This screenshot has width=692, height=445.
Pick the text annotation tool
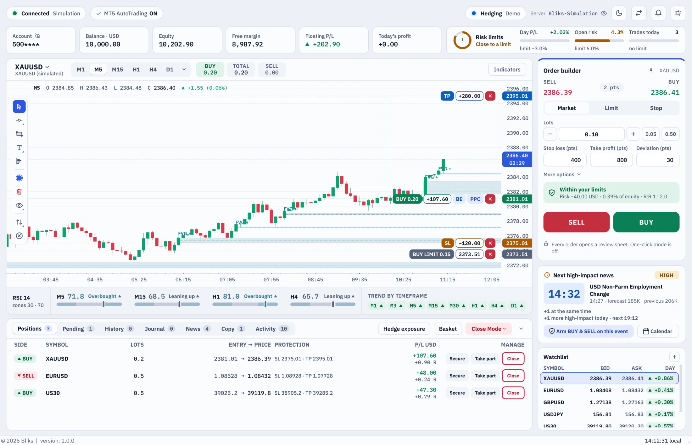coord(19,148)
